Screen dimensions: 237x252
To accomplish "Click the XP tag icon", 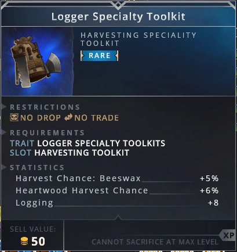I will (228, 235).
